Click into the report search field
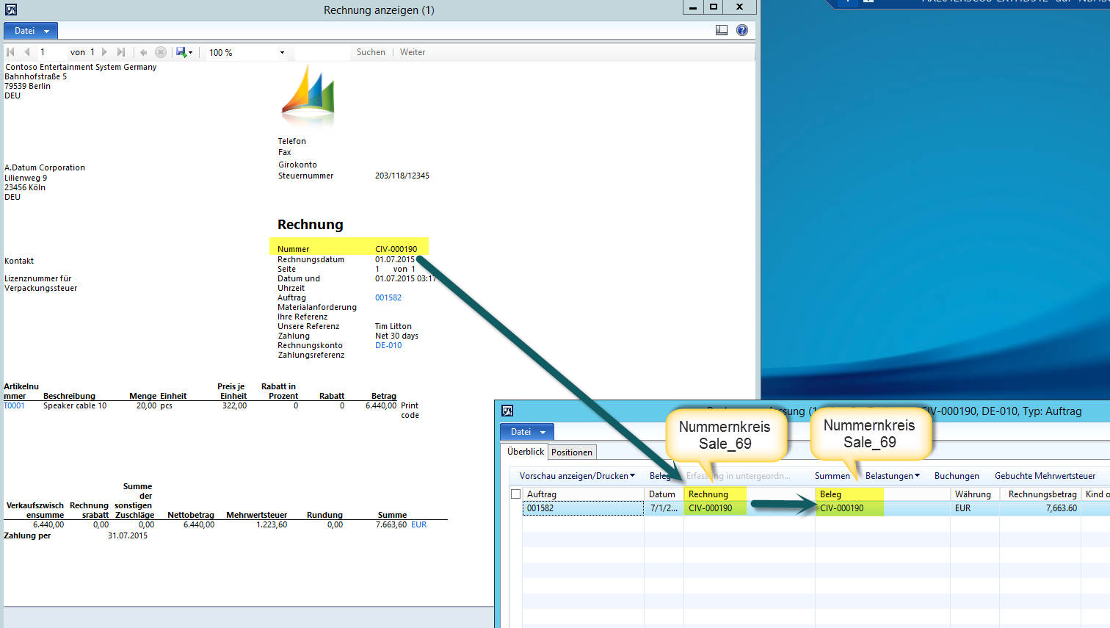The width and height of the screenshot is (1110, 628). pyautogui.click(x=322, y=53)
